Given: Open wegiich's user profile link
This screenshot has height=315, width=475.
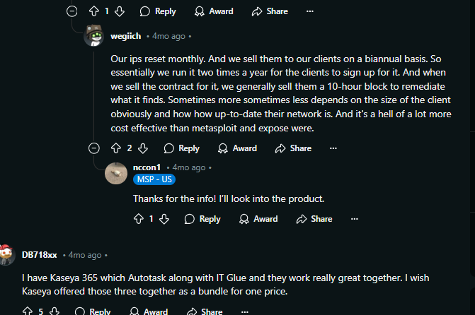Looking at the screenshot, I should pyautogui.click(x=126, y=36).
